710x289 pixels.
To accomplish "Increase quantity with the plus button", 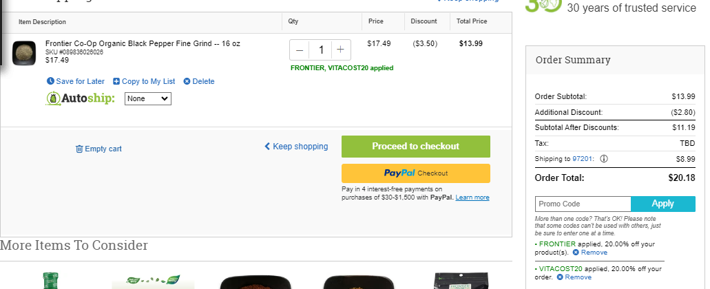I will [x=341, y=50].
